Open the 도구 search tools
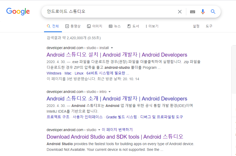236x156 pixels. coord(209,26)
